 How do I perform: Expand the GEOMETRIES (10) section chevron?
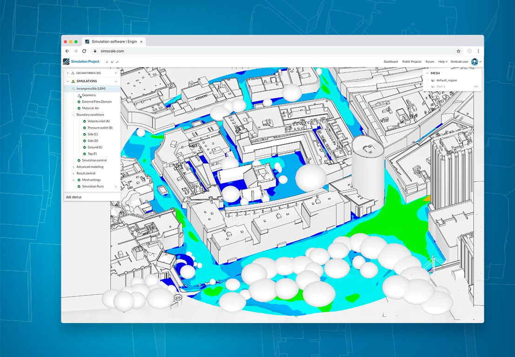pos(67,73)
